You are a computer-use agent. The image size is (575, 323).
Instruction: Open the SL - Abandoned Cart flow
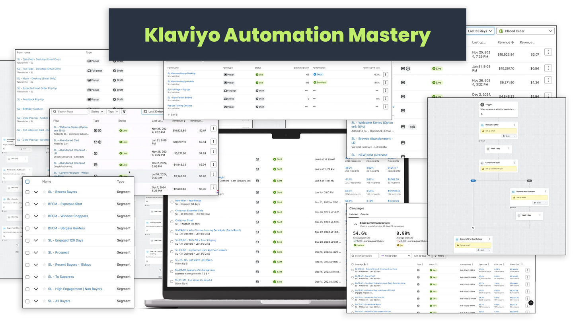pos(66,140)
